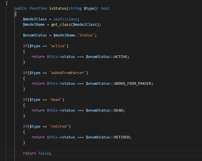Click the 'active' string literal
The image size is (202, 161).
[x=58, y=46]
